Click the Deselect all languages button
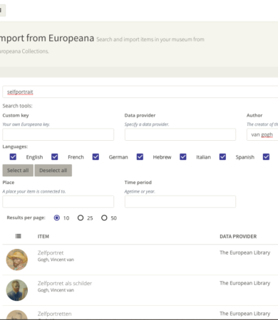 (x=53, y=171)
